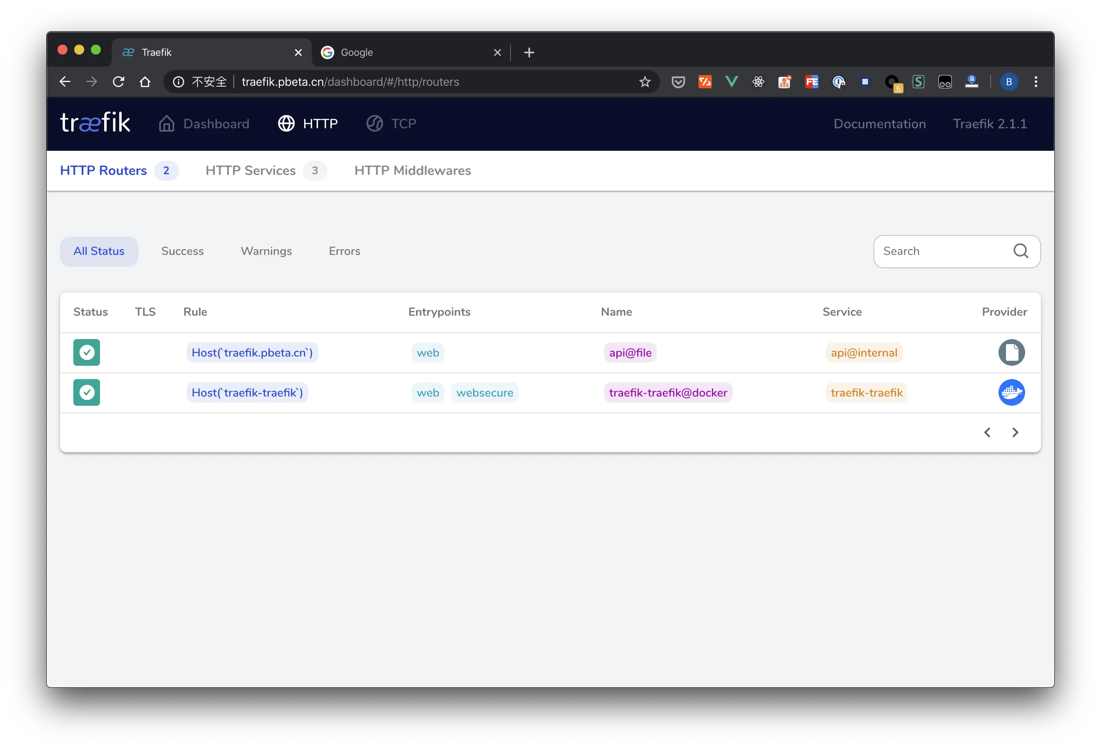
Task: Open the React devtools extension icon
Action: (x=758, y=81)
